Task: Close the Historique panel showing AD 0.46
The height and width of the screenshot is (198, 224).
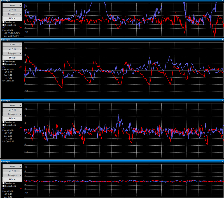Action: point(223,161)
